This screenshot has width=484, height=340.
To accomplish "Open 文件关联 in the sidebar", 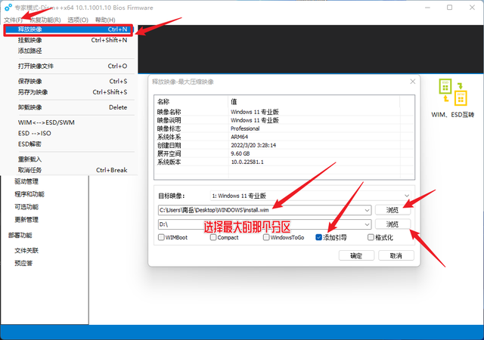I will (x=26, y=251).
